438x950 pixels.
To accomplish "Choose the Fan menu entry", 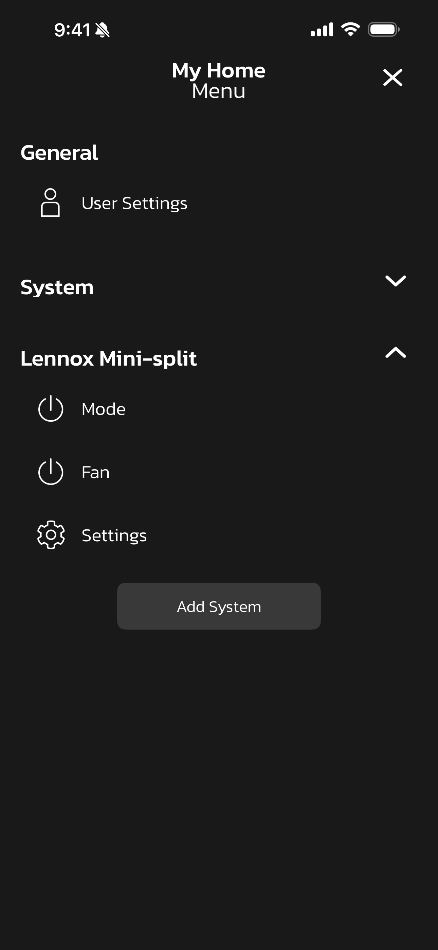I will (x=95, y=472).
